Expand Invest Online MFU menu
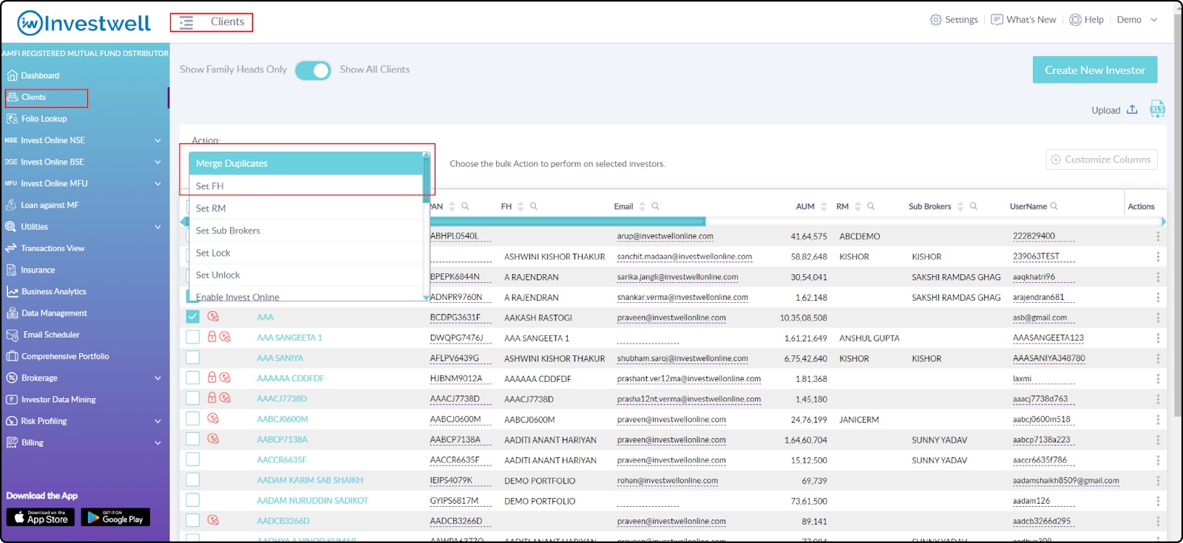Screen dimensions: 1183x543 coord(157,183)
